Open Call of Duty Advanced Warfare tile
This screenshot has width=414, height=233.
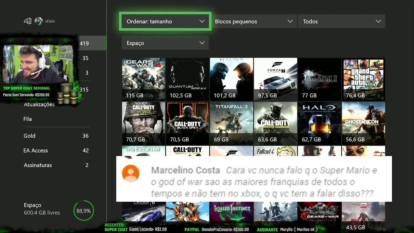click(x=188, y=151)
